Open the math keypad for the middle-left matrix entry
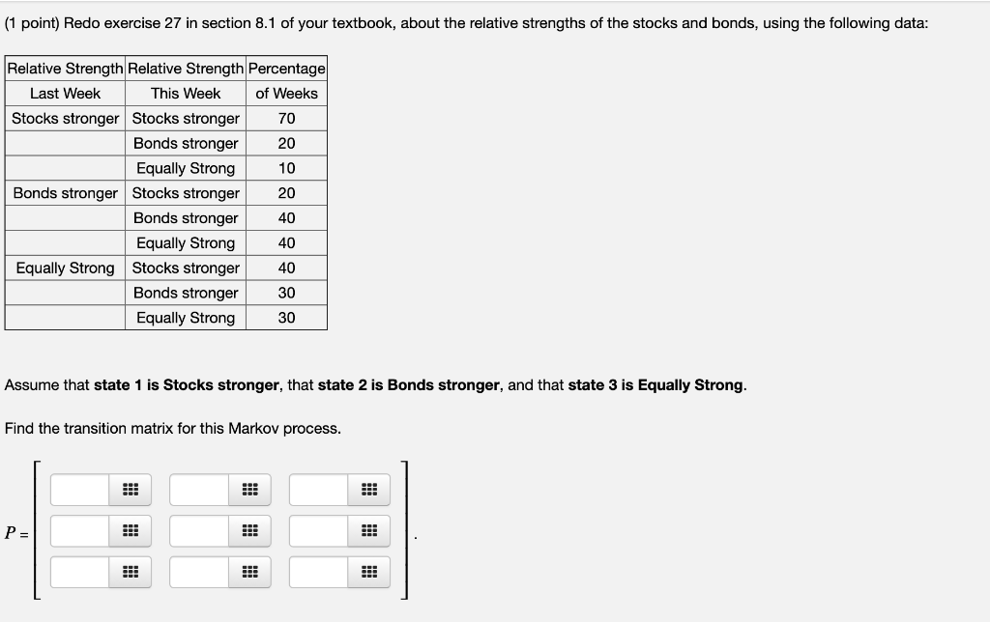The height and width of the screenshot is (622, 990). pyautogui.click(x=131, y=530)
